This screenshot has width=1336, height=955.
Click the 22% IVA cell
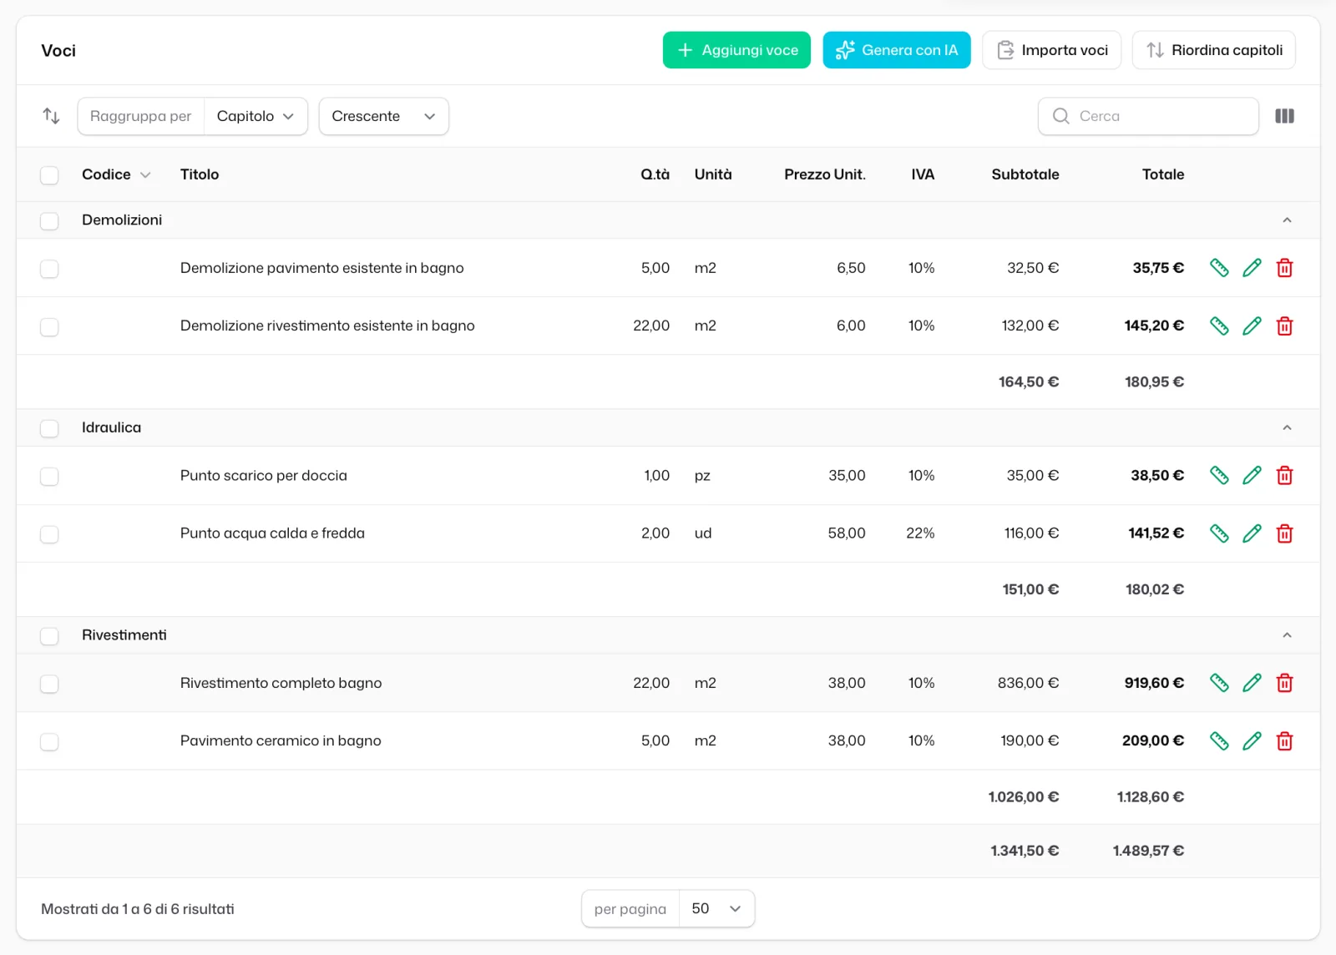click(x=920, y=533)
